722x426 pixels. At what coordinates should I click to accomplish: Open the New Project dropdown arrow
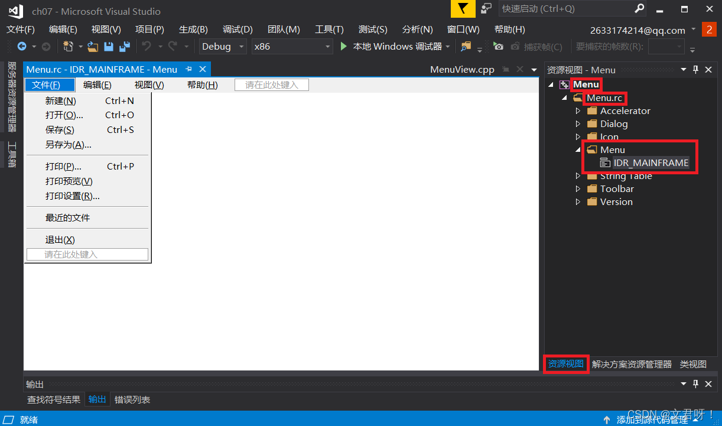[80, 46]
